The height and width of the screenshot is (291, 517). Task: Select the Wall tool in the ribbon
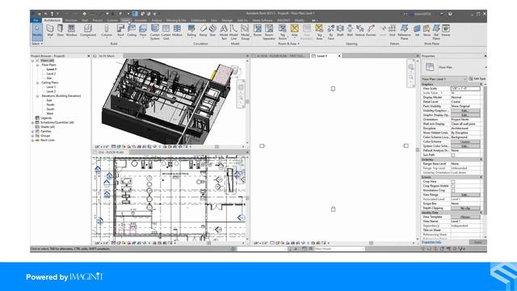50,31
